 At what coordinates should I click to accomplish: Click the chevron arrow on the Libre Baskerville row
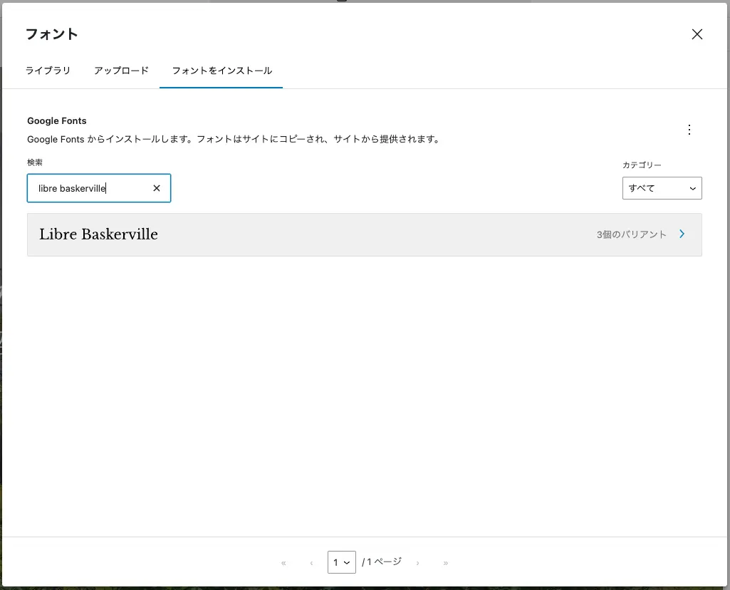tap(682, 234)
